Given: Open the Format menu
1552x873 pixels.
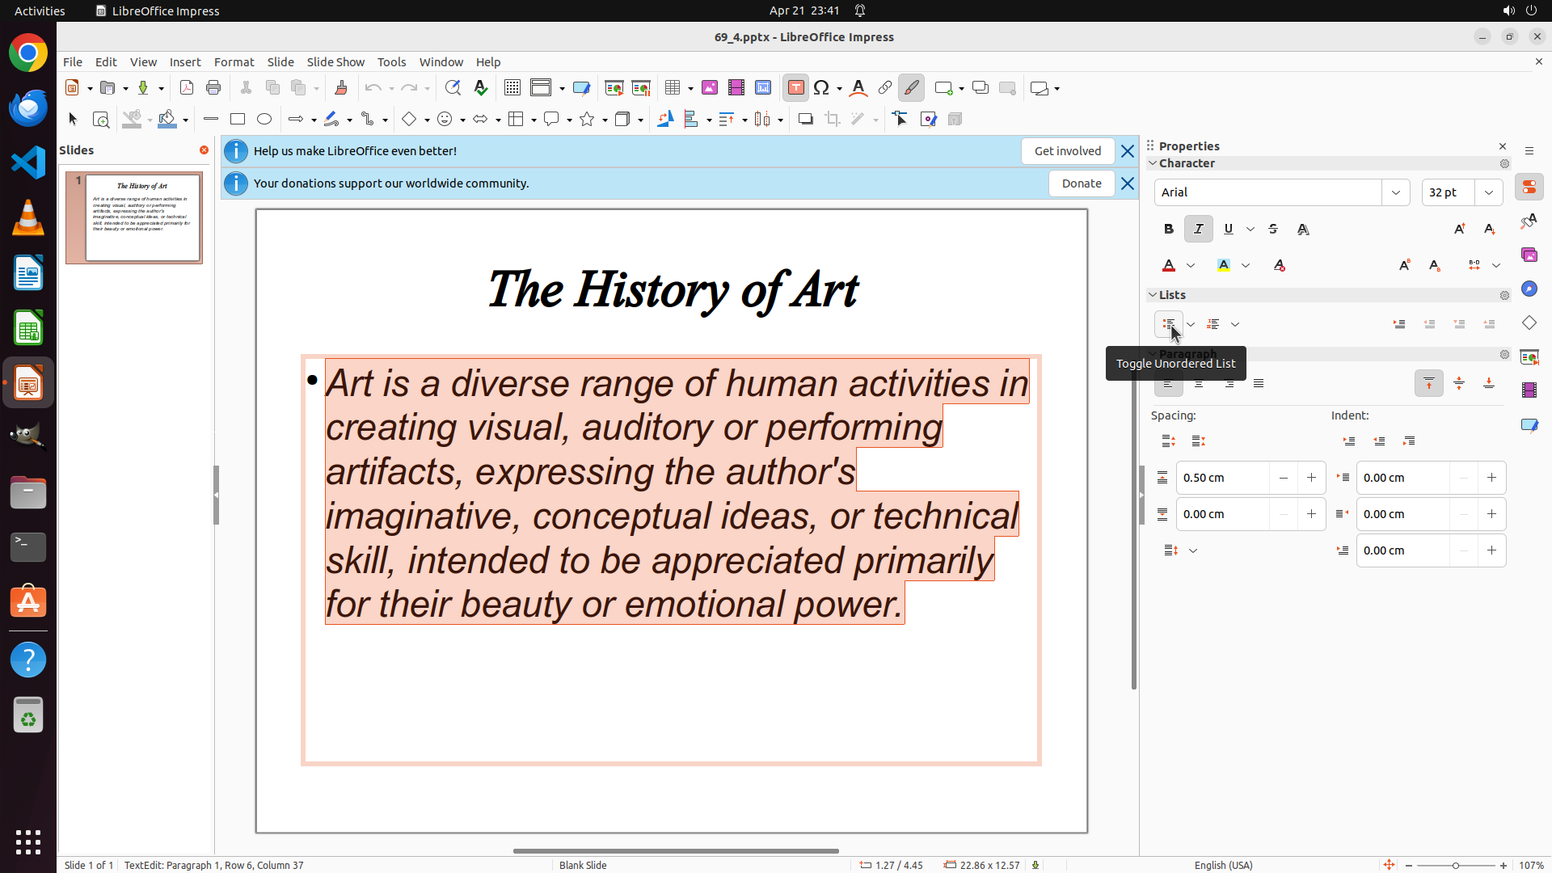Looking at the screenshot, I should coord(234,62).
